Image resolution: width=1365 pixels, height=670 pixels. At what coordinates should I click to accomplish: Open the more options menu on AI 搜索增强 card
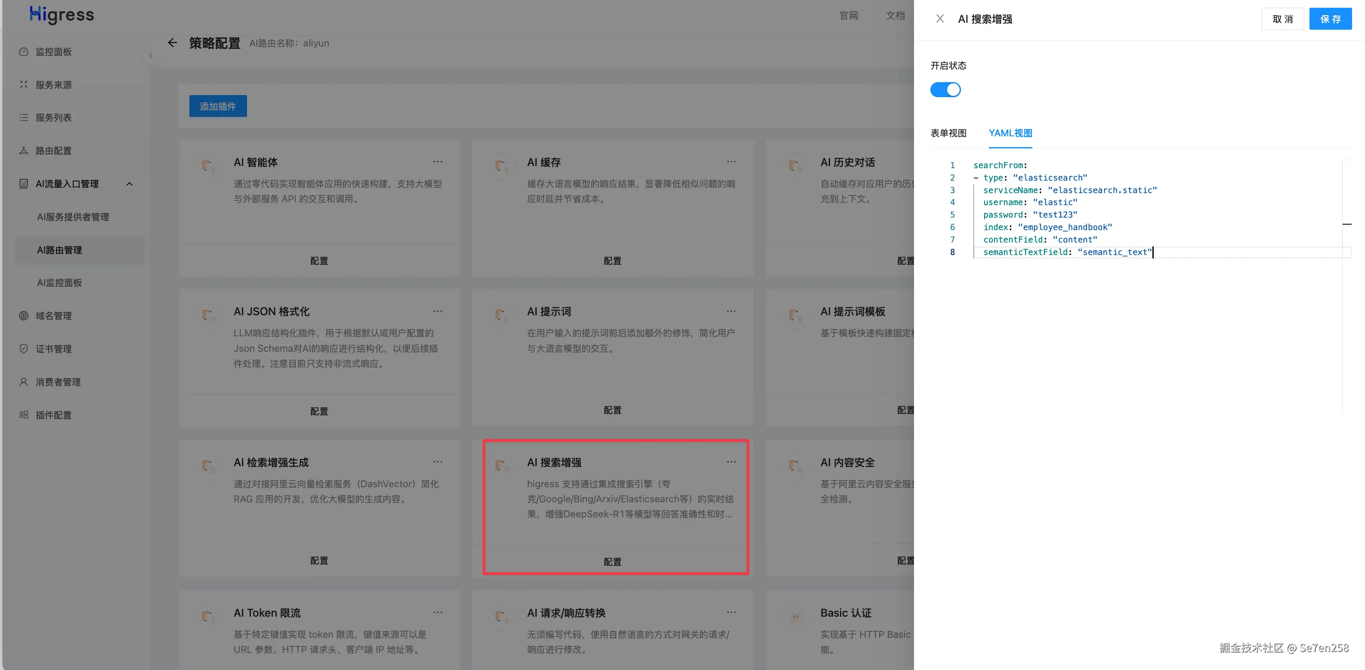click(x=731, y=462)
